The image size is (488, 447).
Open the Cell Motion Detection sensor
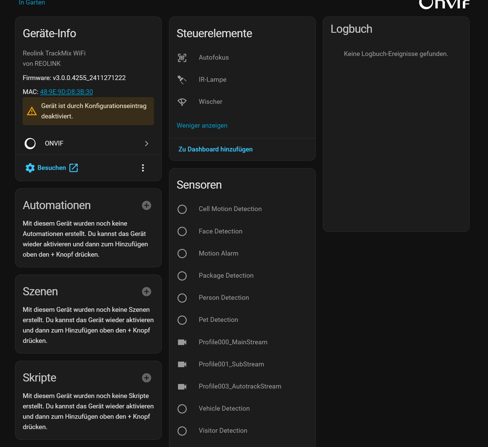click(x=230, y=209)
